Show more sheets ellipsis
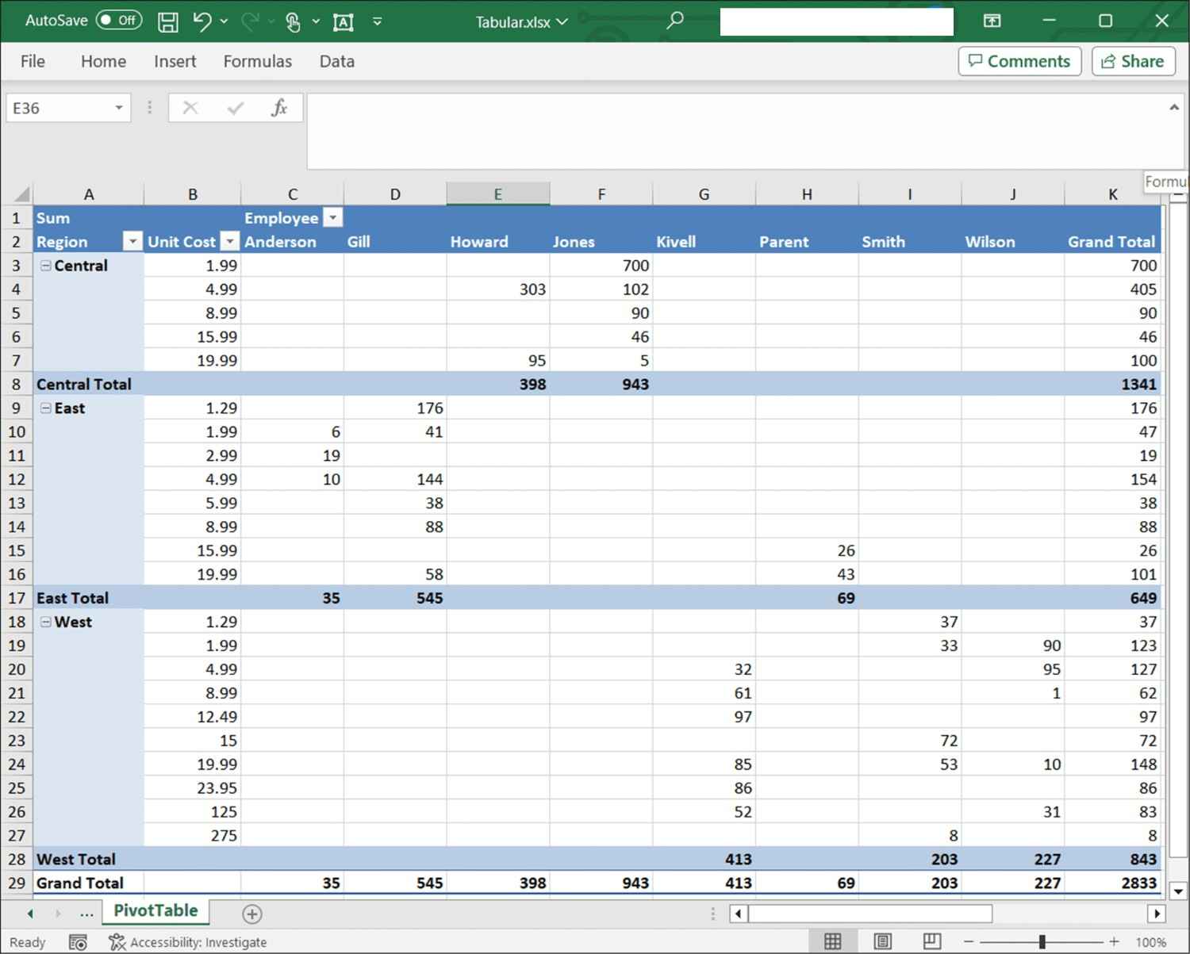Image resolution: width=1190 pixels, height=954 pixels. point(86,914)
